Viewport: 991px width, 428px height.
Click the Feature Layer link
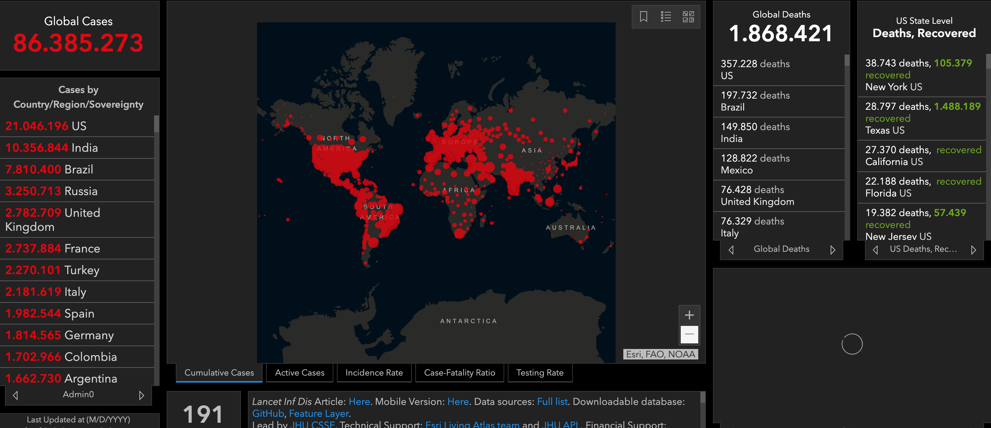pyautogui.click(x=319, y=413)
